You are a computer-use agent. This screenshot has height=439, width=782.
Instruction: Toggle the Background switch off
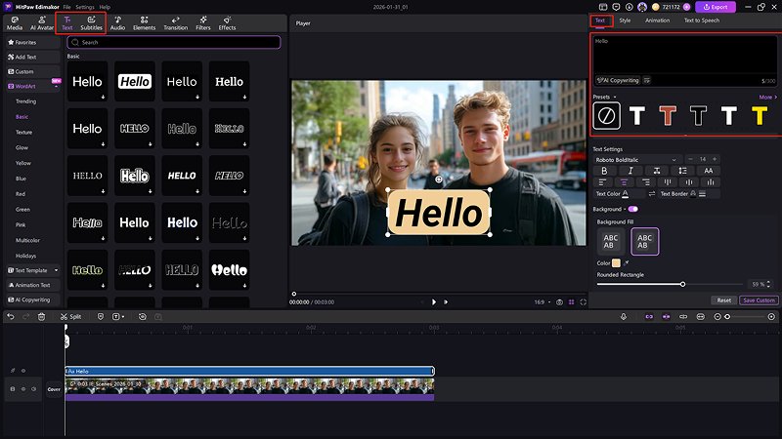click(632, 209)
